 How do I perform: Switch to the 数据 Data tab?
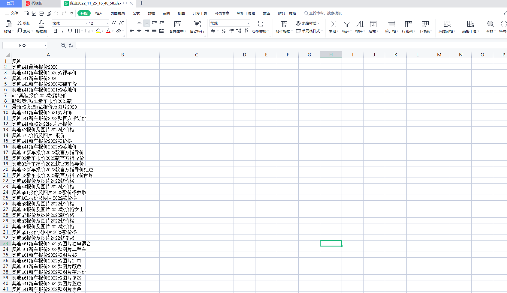coord(151,13)
